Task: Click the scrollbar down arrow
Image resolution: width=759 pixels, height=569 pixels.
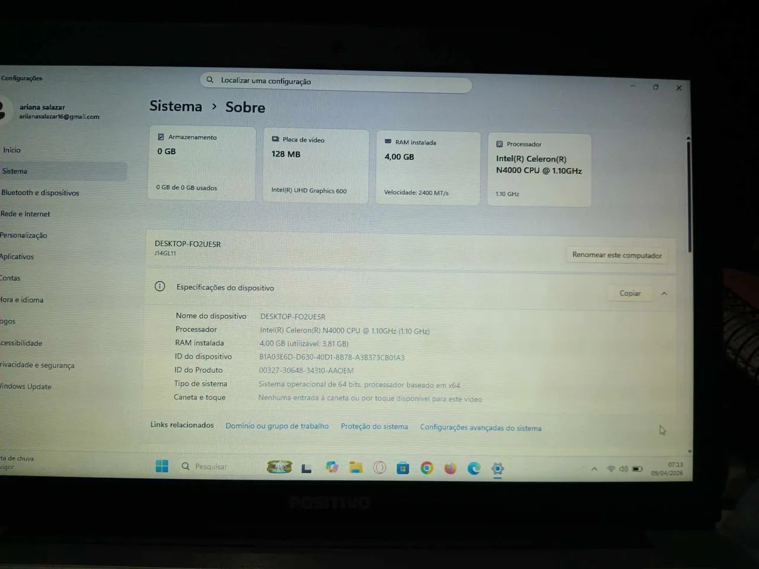Action: pyautogui.click(x=689, y=451)
